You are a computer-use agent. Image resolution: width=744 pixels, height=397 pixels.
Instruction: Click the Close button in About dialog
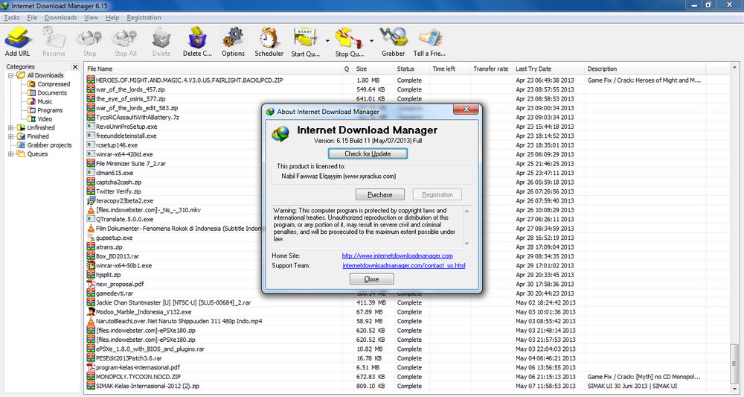click(371, 279)
